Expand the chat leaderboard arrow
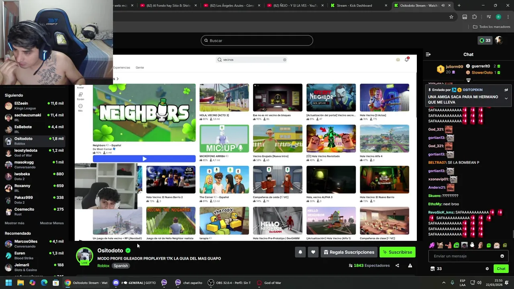The height and width of the screenshot is (289, 514). pyautogui.click(x=468, y=80)
